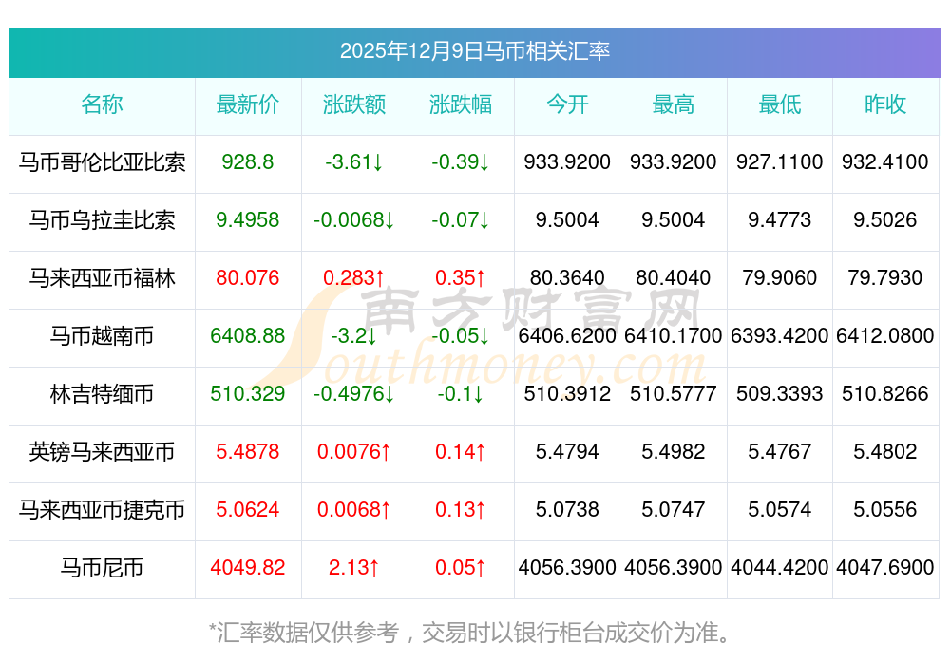The image size is (950, 662).
Task: Click change amount 0.0076↑
Action: 353,452
